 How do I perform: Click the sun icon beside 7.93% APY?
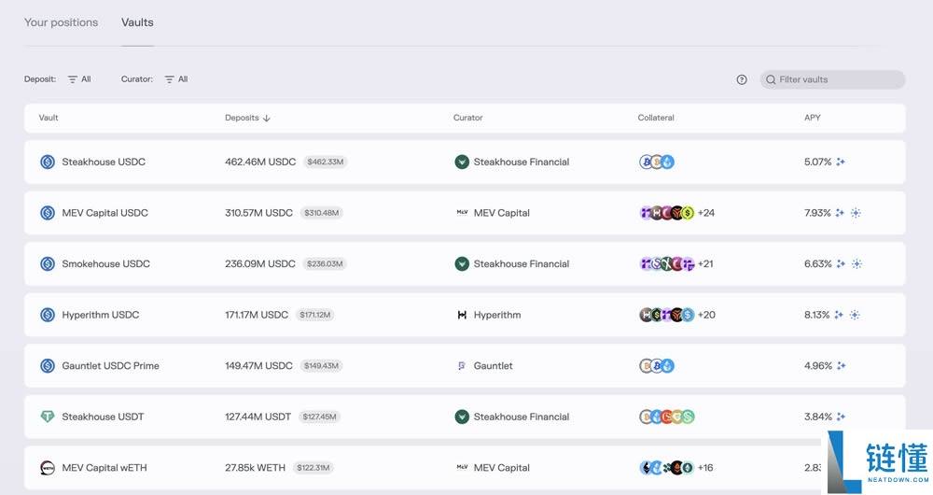tap(856, 213)
